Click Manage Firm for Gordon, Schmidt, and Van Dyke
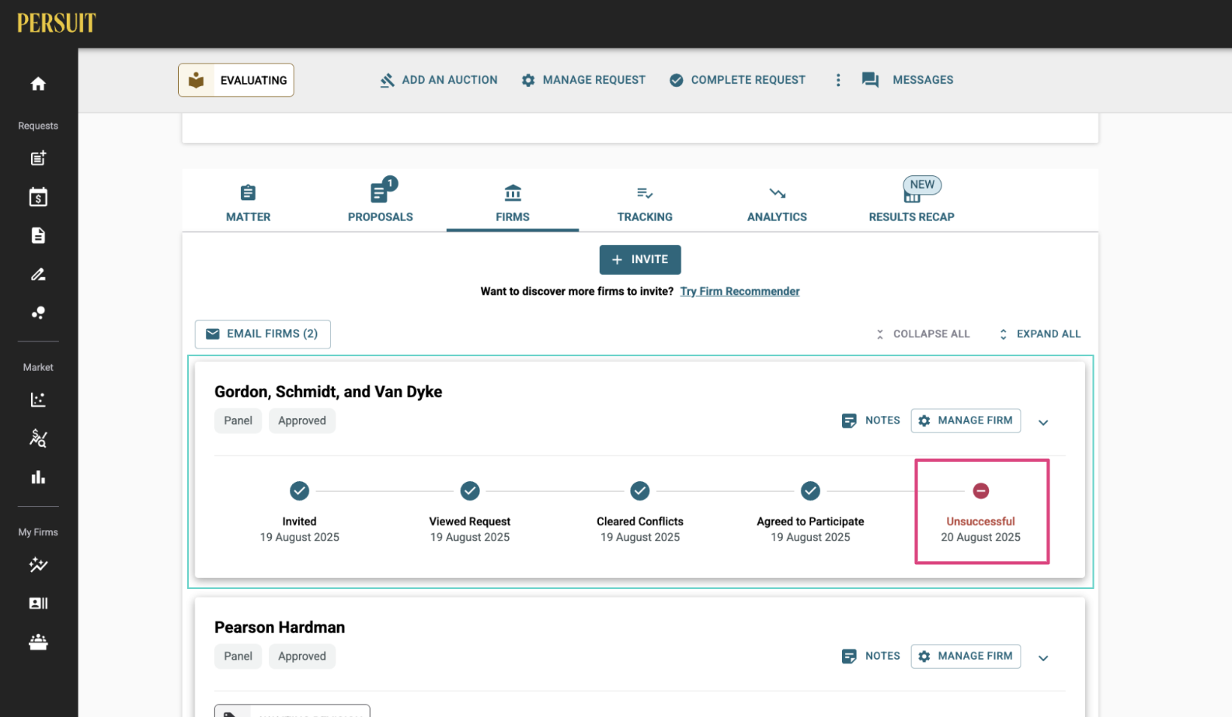 966,421
